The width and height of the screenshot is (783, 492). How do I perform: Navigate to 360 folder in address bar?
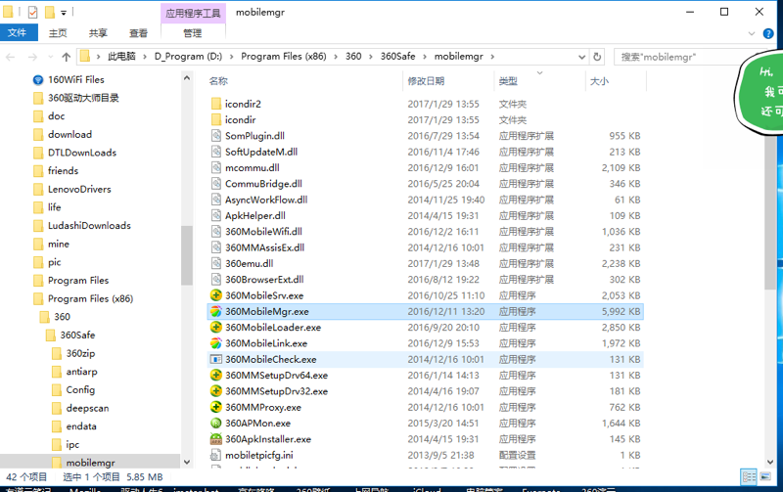[x=353, y=57]
